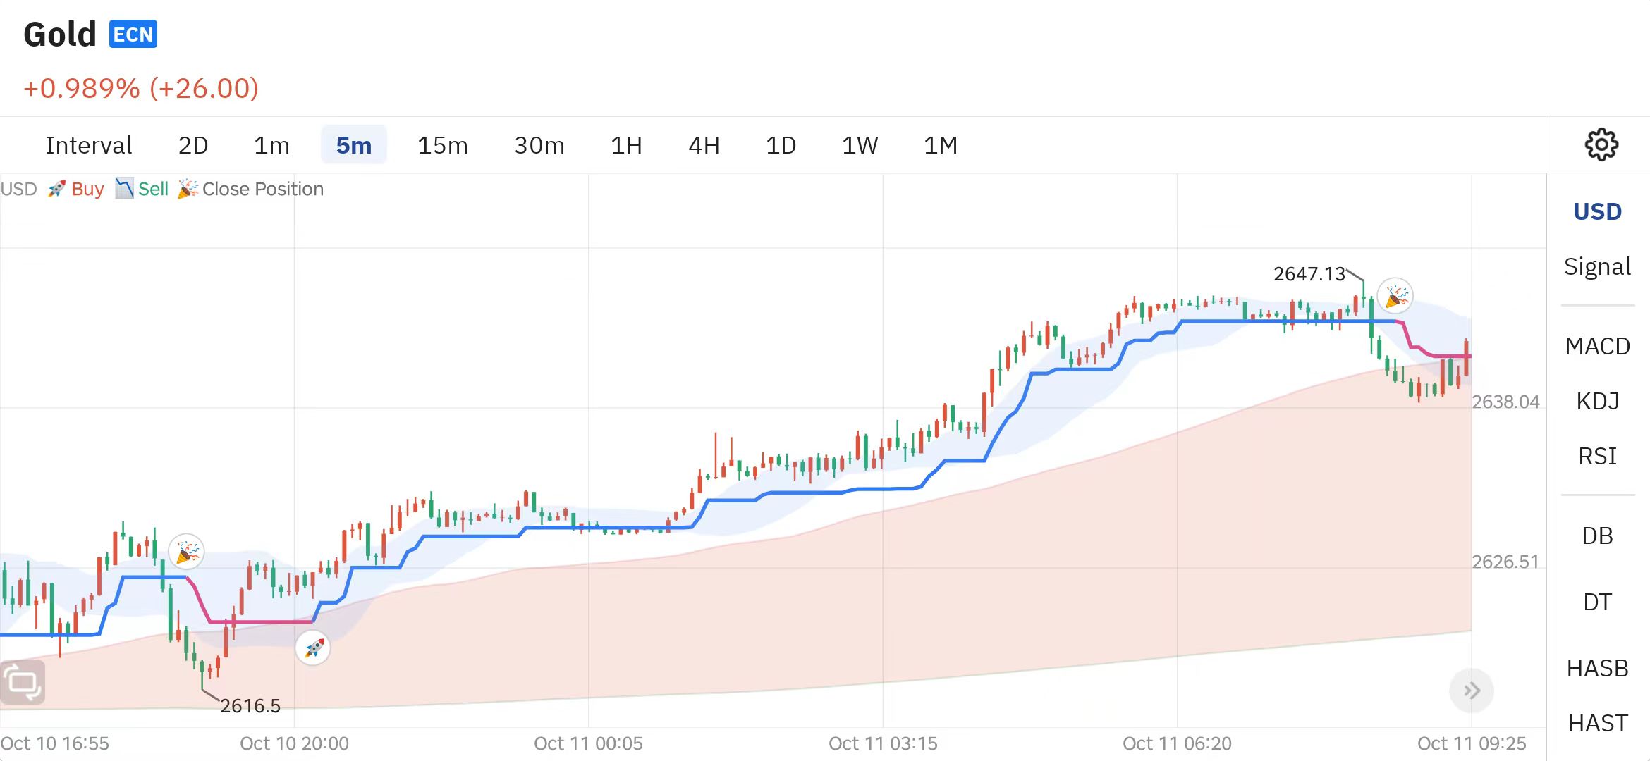Select the 15m interval tab
This screenshot has width=1650, height=761.
point(442,145)
